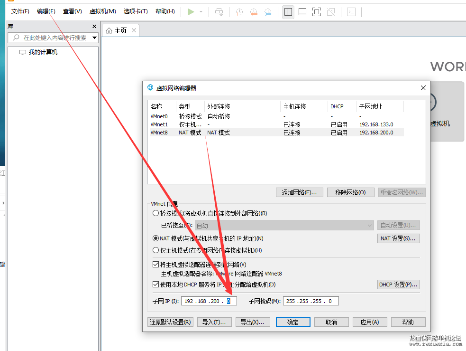This screenshot has width=466, height=351.
Task: Click the green Power On play icon
Action: click(191, 12)
